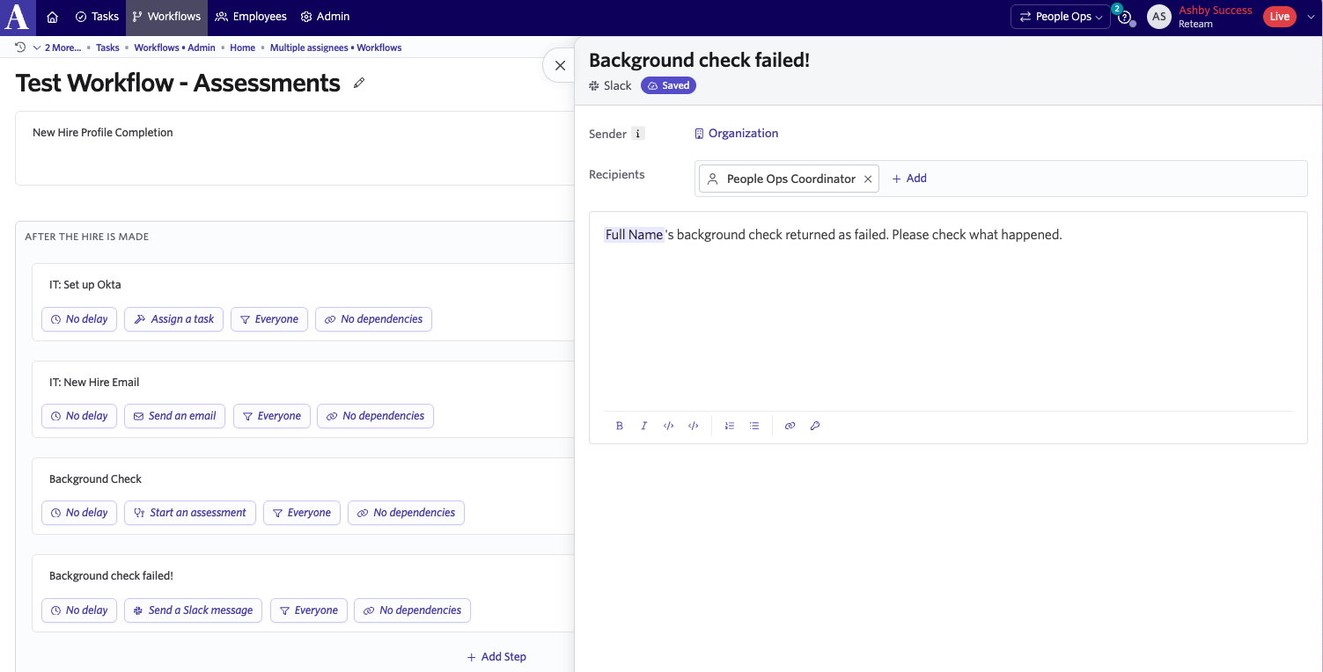1323x672 pixels.
Task: Open dependencies for IT: Set up Okta
Action: (x=373, y=319)
